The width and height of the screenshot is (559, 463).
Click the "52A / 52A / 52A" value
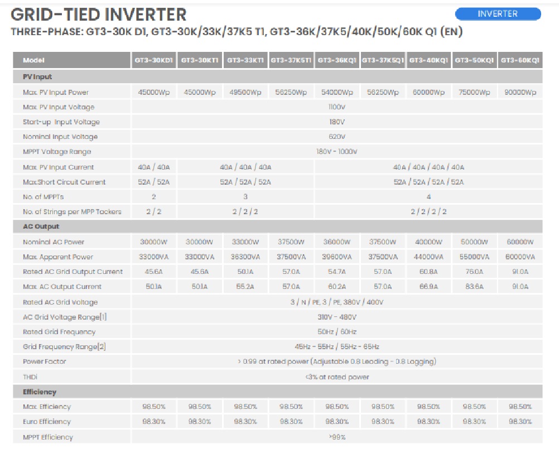click(x=245, y=182)
